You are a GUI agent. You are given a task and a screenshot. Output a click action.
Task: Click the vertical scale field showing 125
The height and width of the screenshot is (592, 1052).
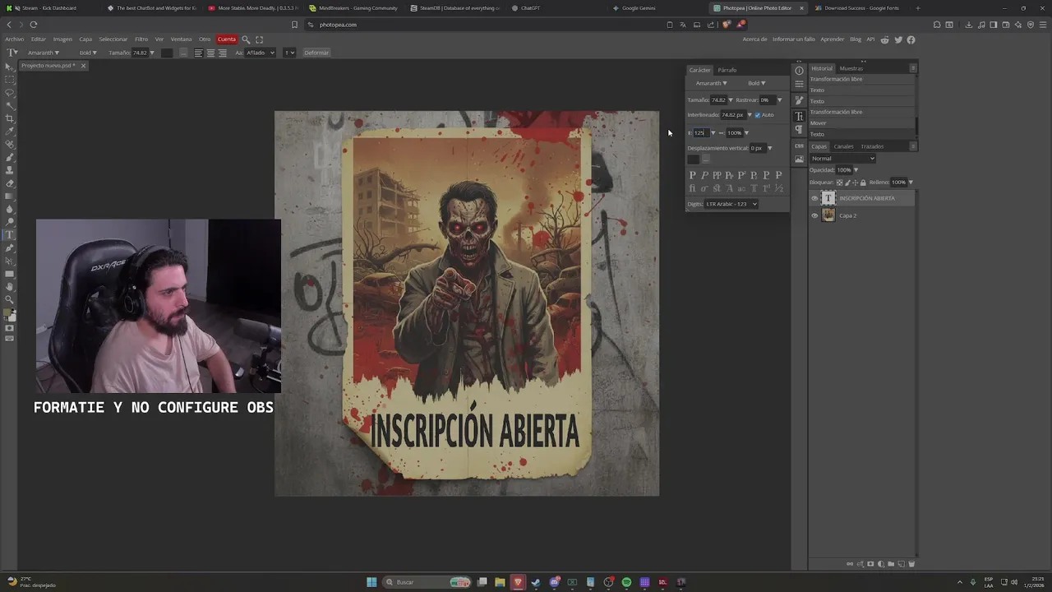click(701, 132)
